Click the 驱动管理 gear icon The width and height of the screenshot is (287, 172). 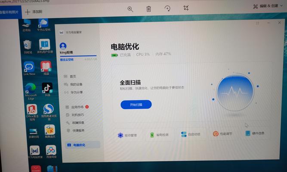click(120, 135)
